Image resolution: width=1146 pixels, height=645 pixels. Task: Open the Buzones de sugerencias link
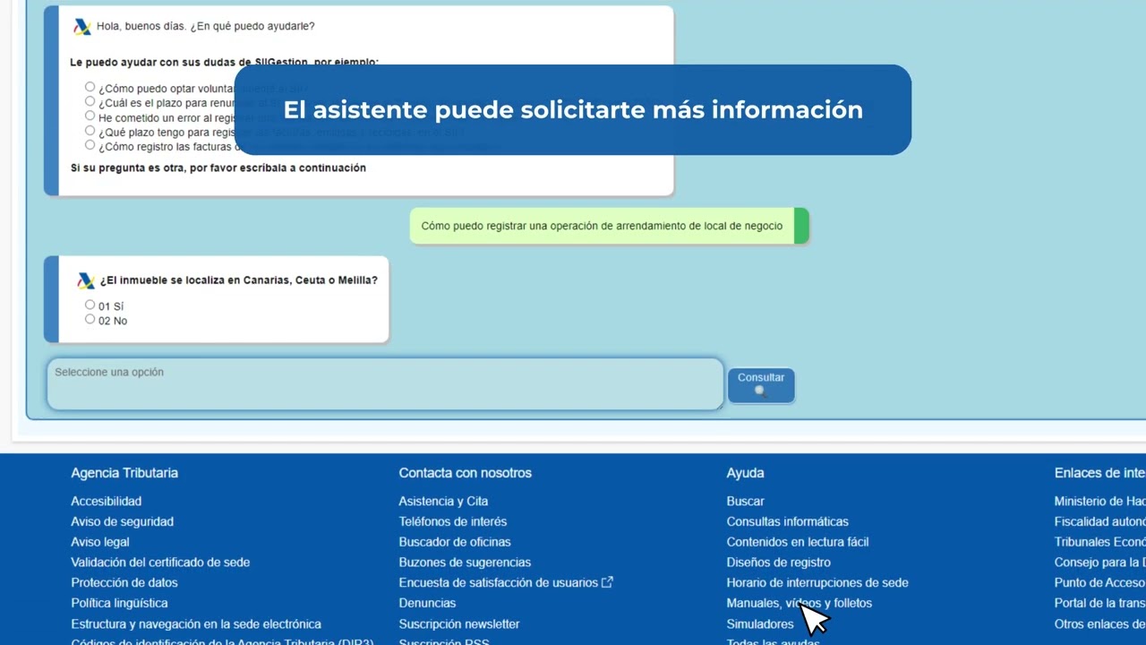click(x=465, y=563)
